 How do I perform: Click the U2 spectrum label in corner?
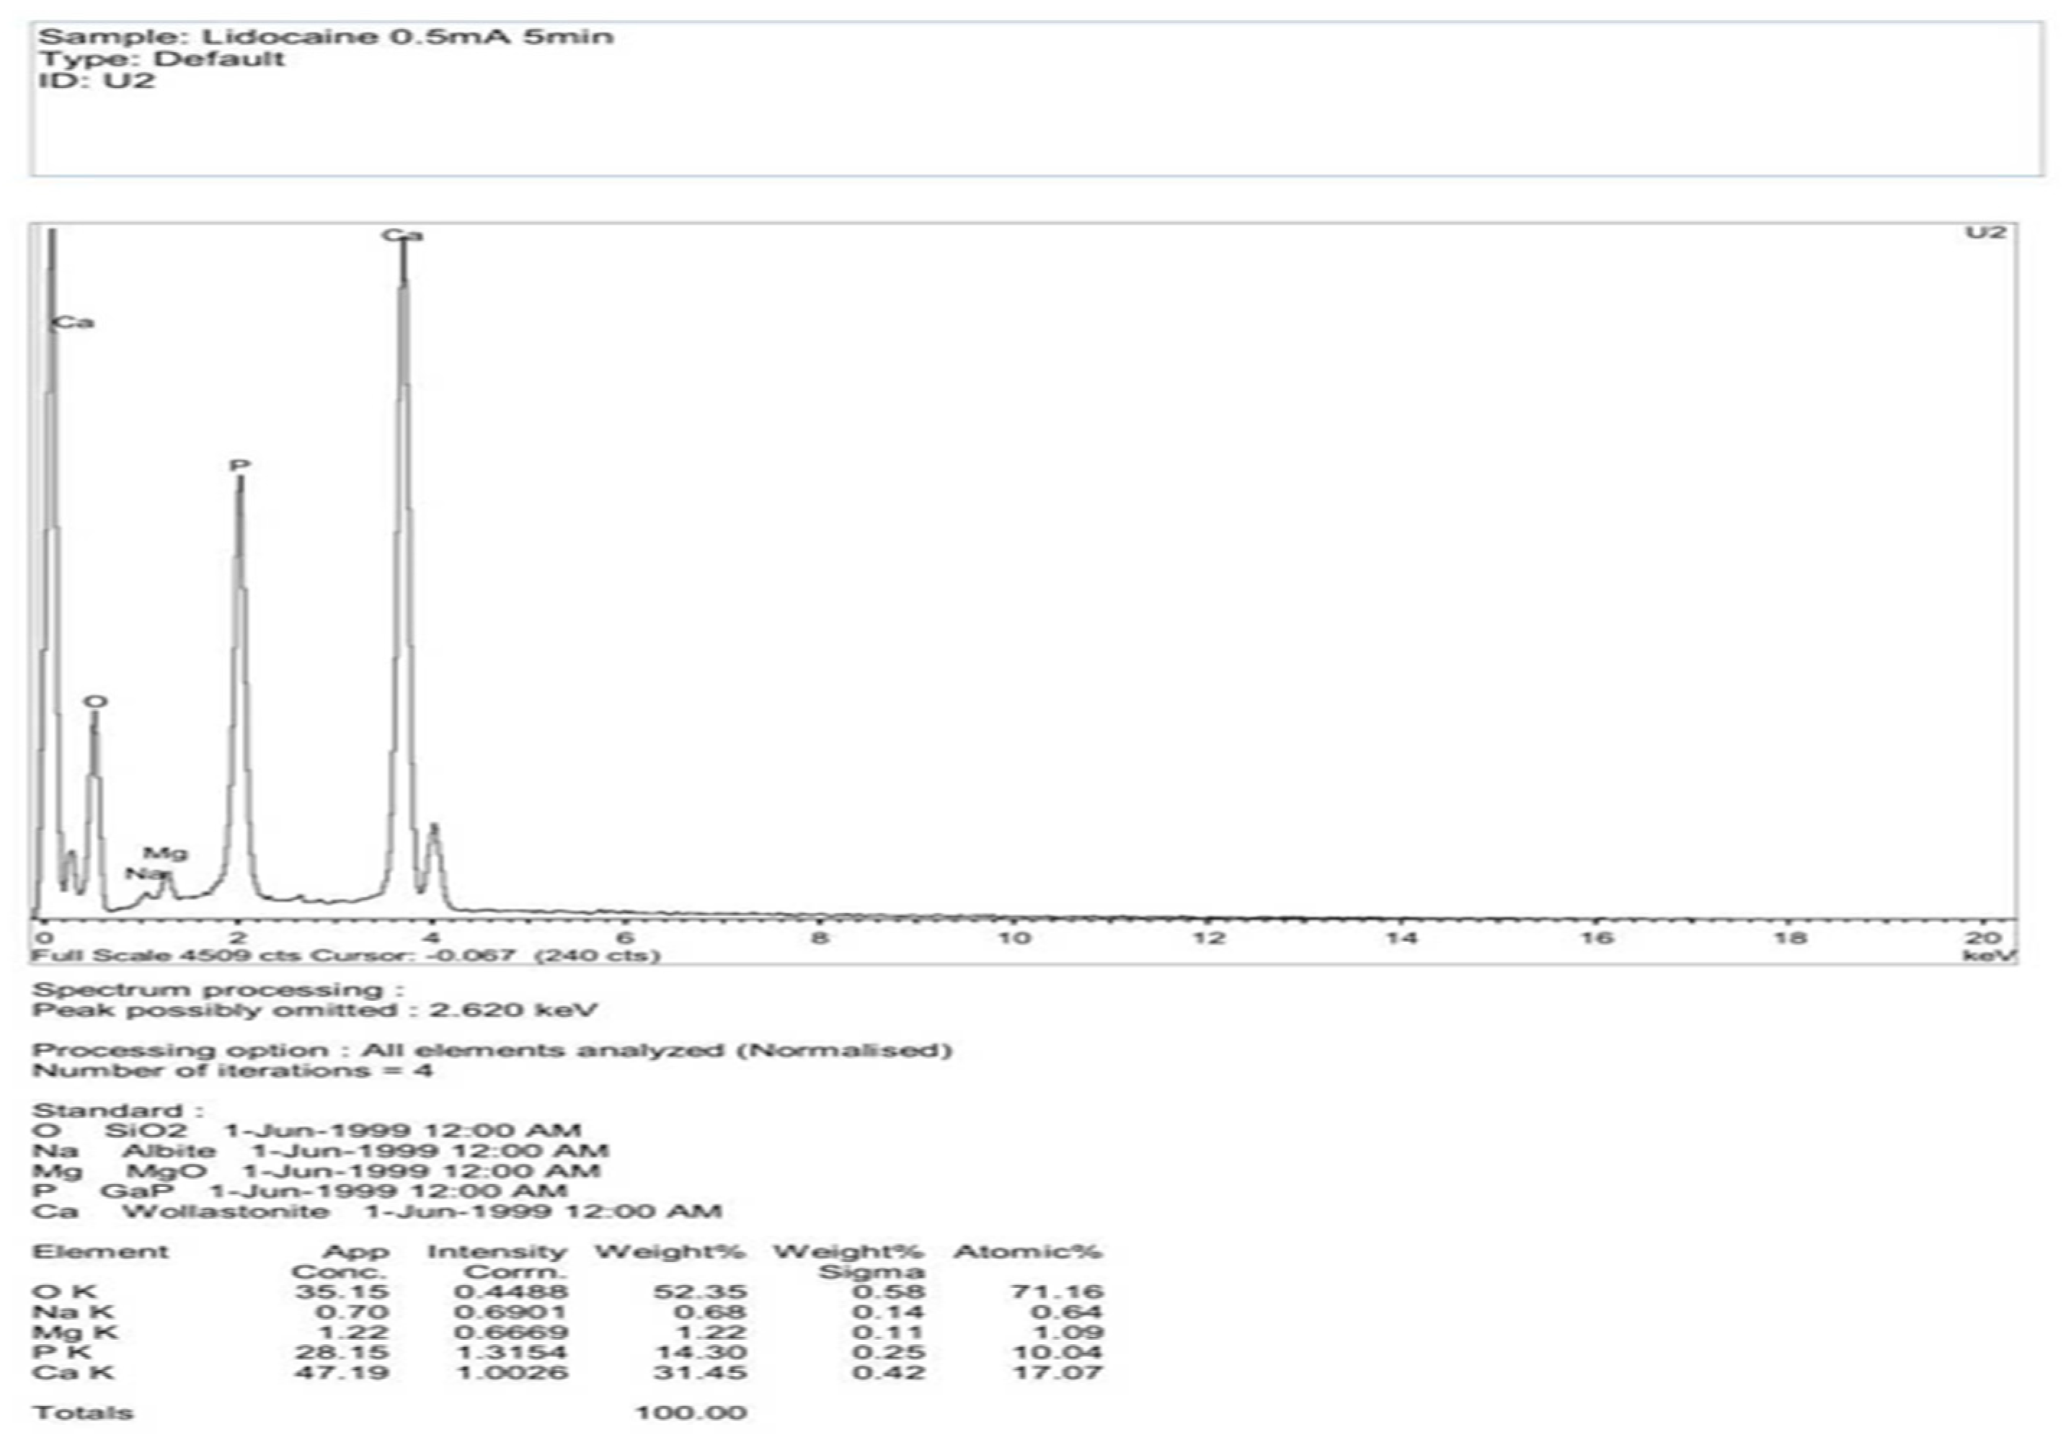[1985, 233]
